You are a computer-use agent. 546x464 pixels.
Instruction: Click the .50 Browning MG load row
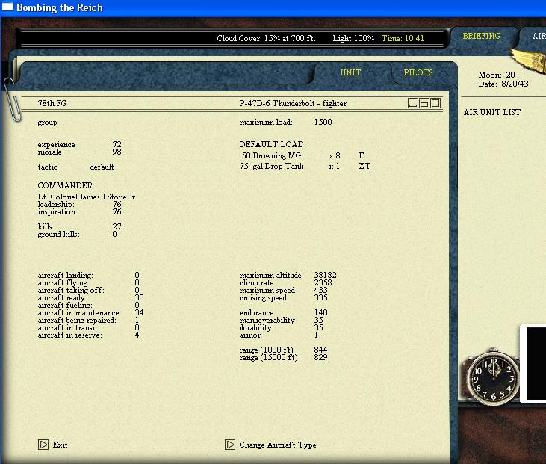click(x=302, y=155)
